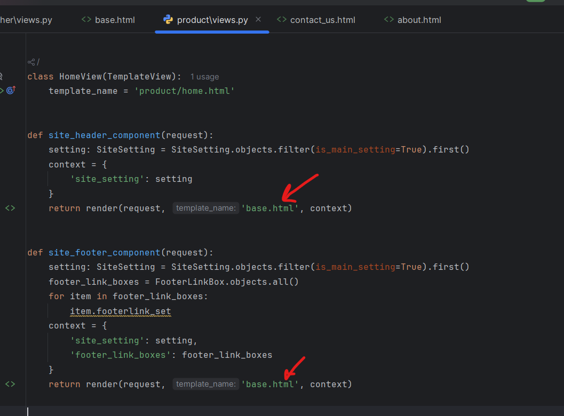564x416 pixels.
Task: Click the HTML icon on the about.html tab
Action: (389, 20)
